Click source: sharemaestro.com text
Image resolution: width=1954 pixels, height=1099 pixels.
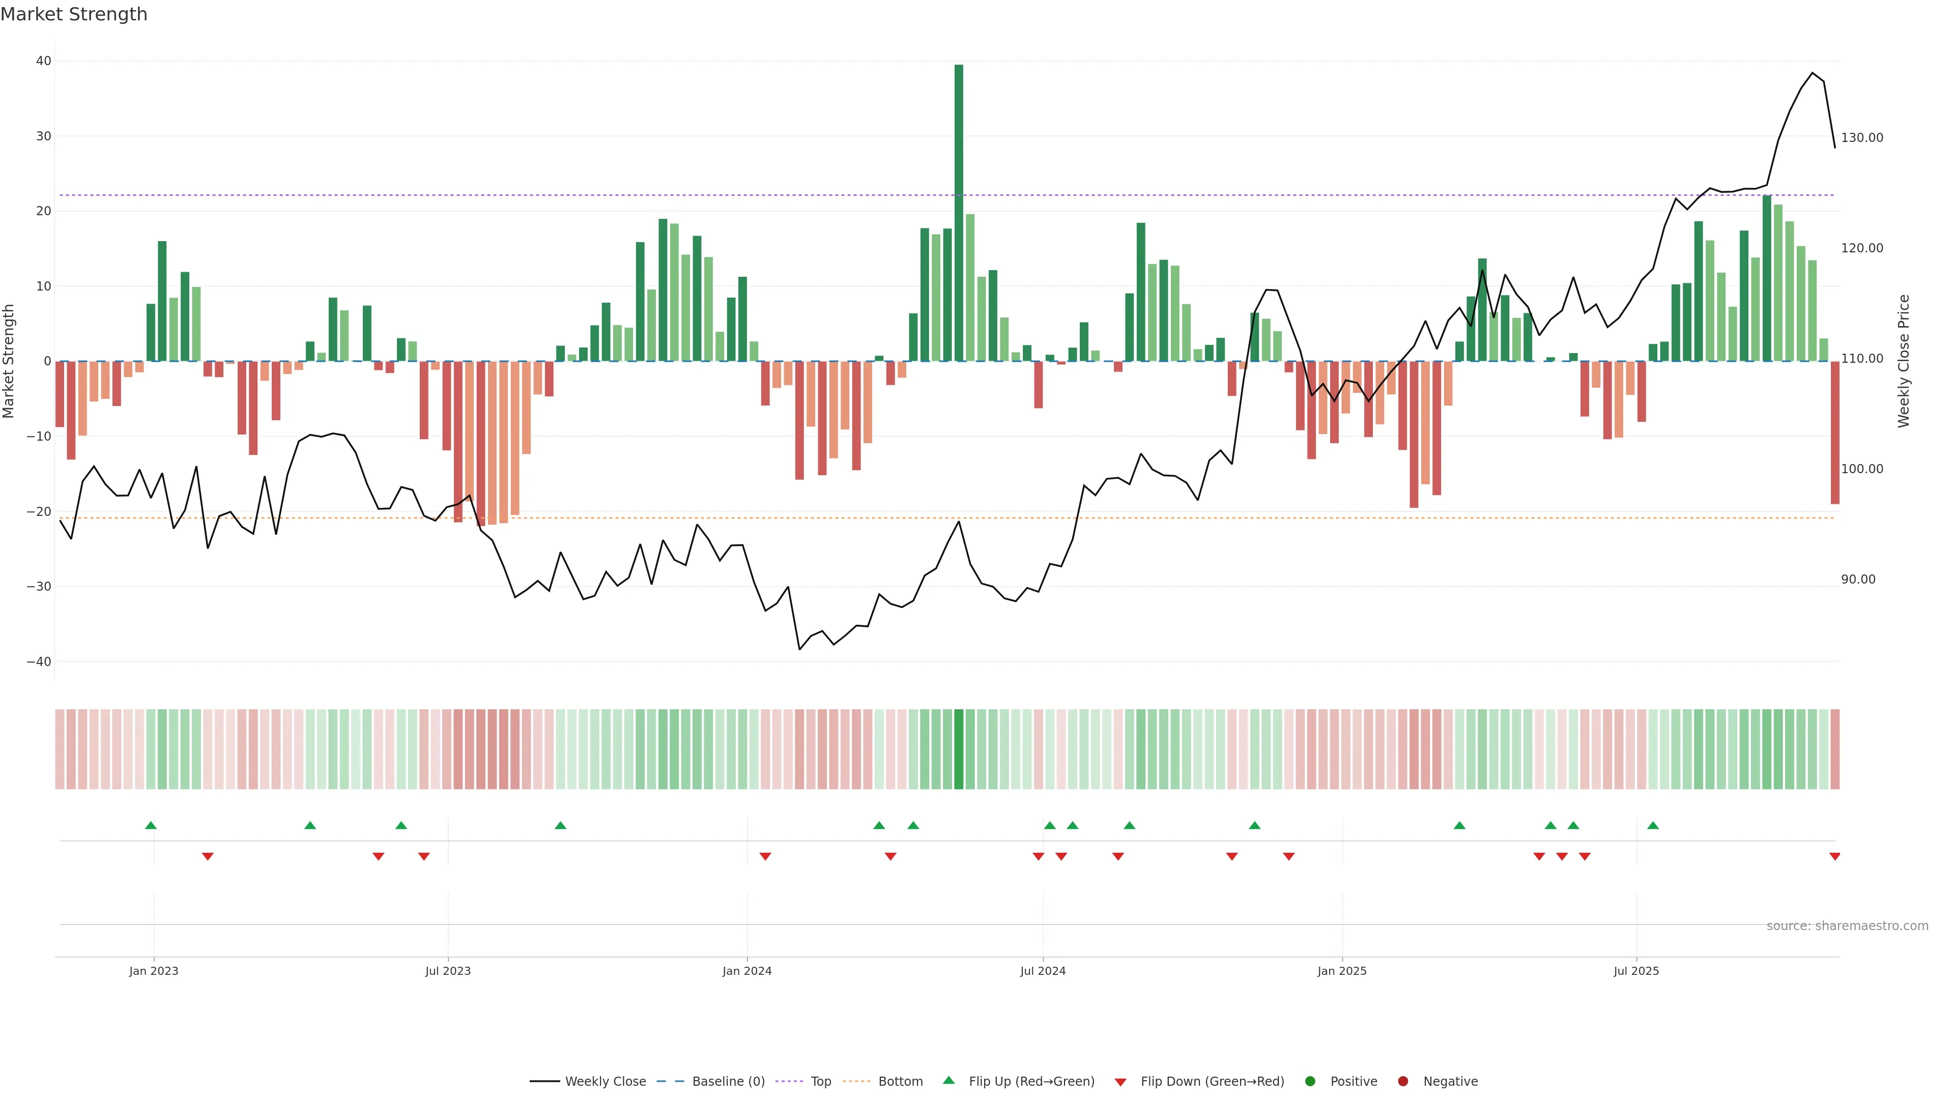pyautogui.click(x=1847, y=926)
